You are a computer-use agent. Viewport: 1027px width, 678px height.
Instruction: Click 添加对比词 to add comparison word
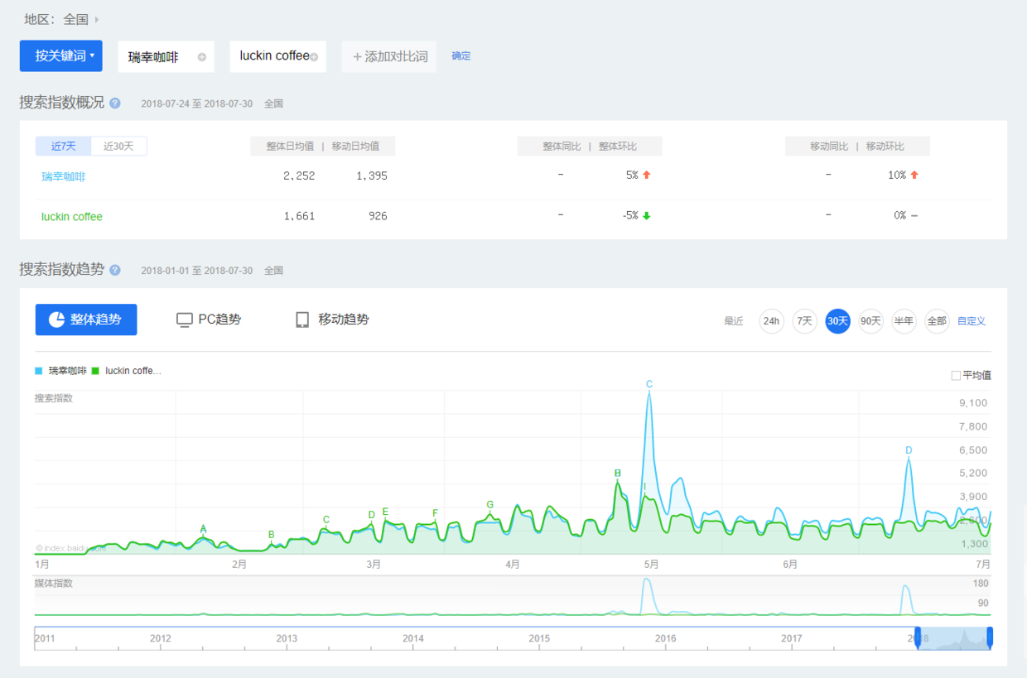(389, 56)
